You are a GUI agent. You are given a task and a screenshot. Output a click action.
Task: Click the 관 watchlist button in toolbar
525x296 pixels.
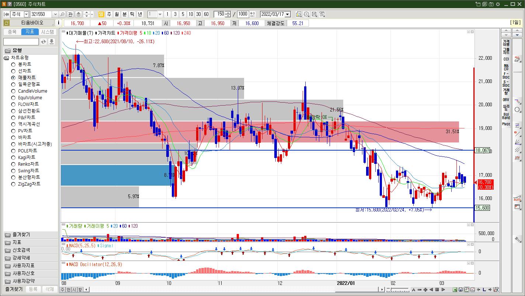pyautogui.click(x=70, y=14)
